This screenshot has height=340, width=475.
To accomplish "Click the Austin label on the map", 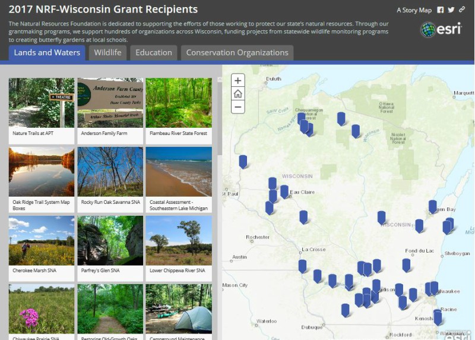I will [240, 257].
